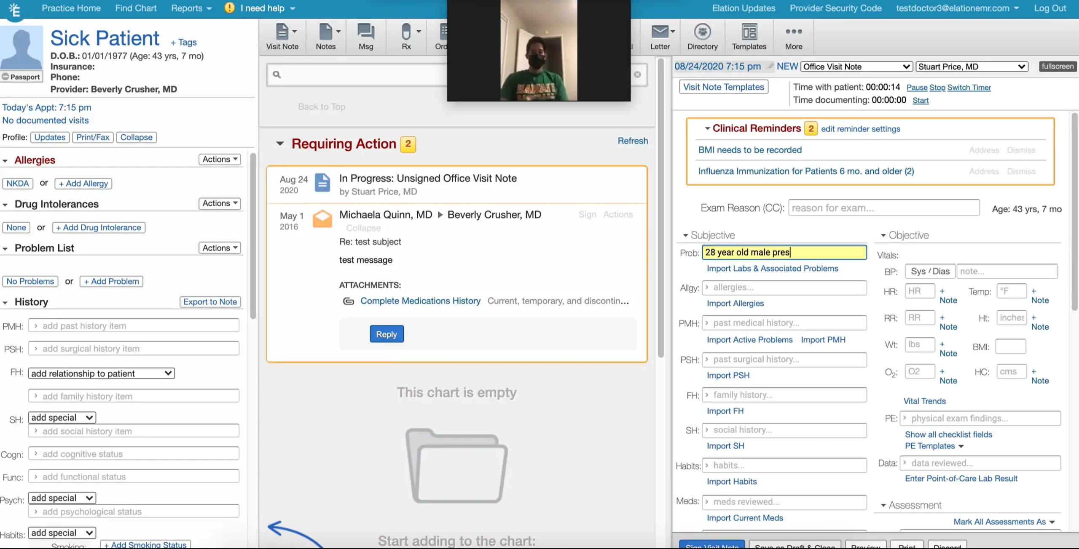Viewport: 1079px width, 549px height.
Task: Click the 'I need help' warning icon
Action: point(229,8)
